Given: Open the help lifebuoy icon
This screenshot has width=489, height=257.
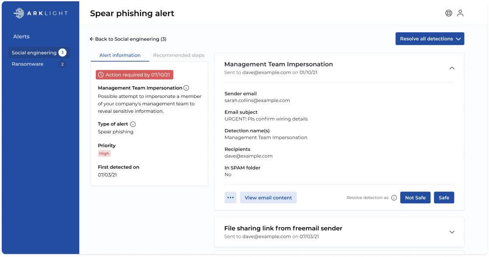Looking at the screenshot, I should (449, 13).
